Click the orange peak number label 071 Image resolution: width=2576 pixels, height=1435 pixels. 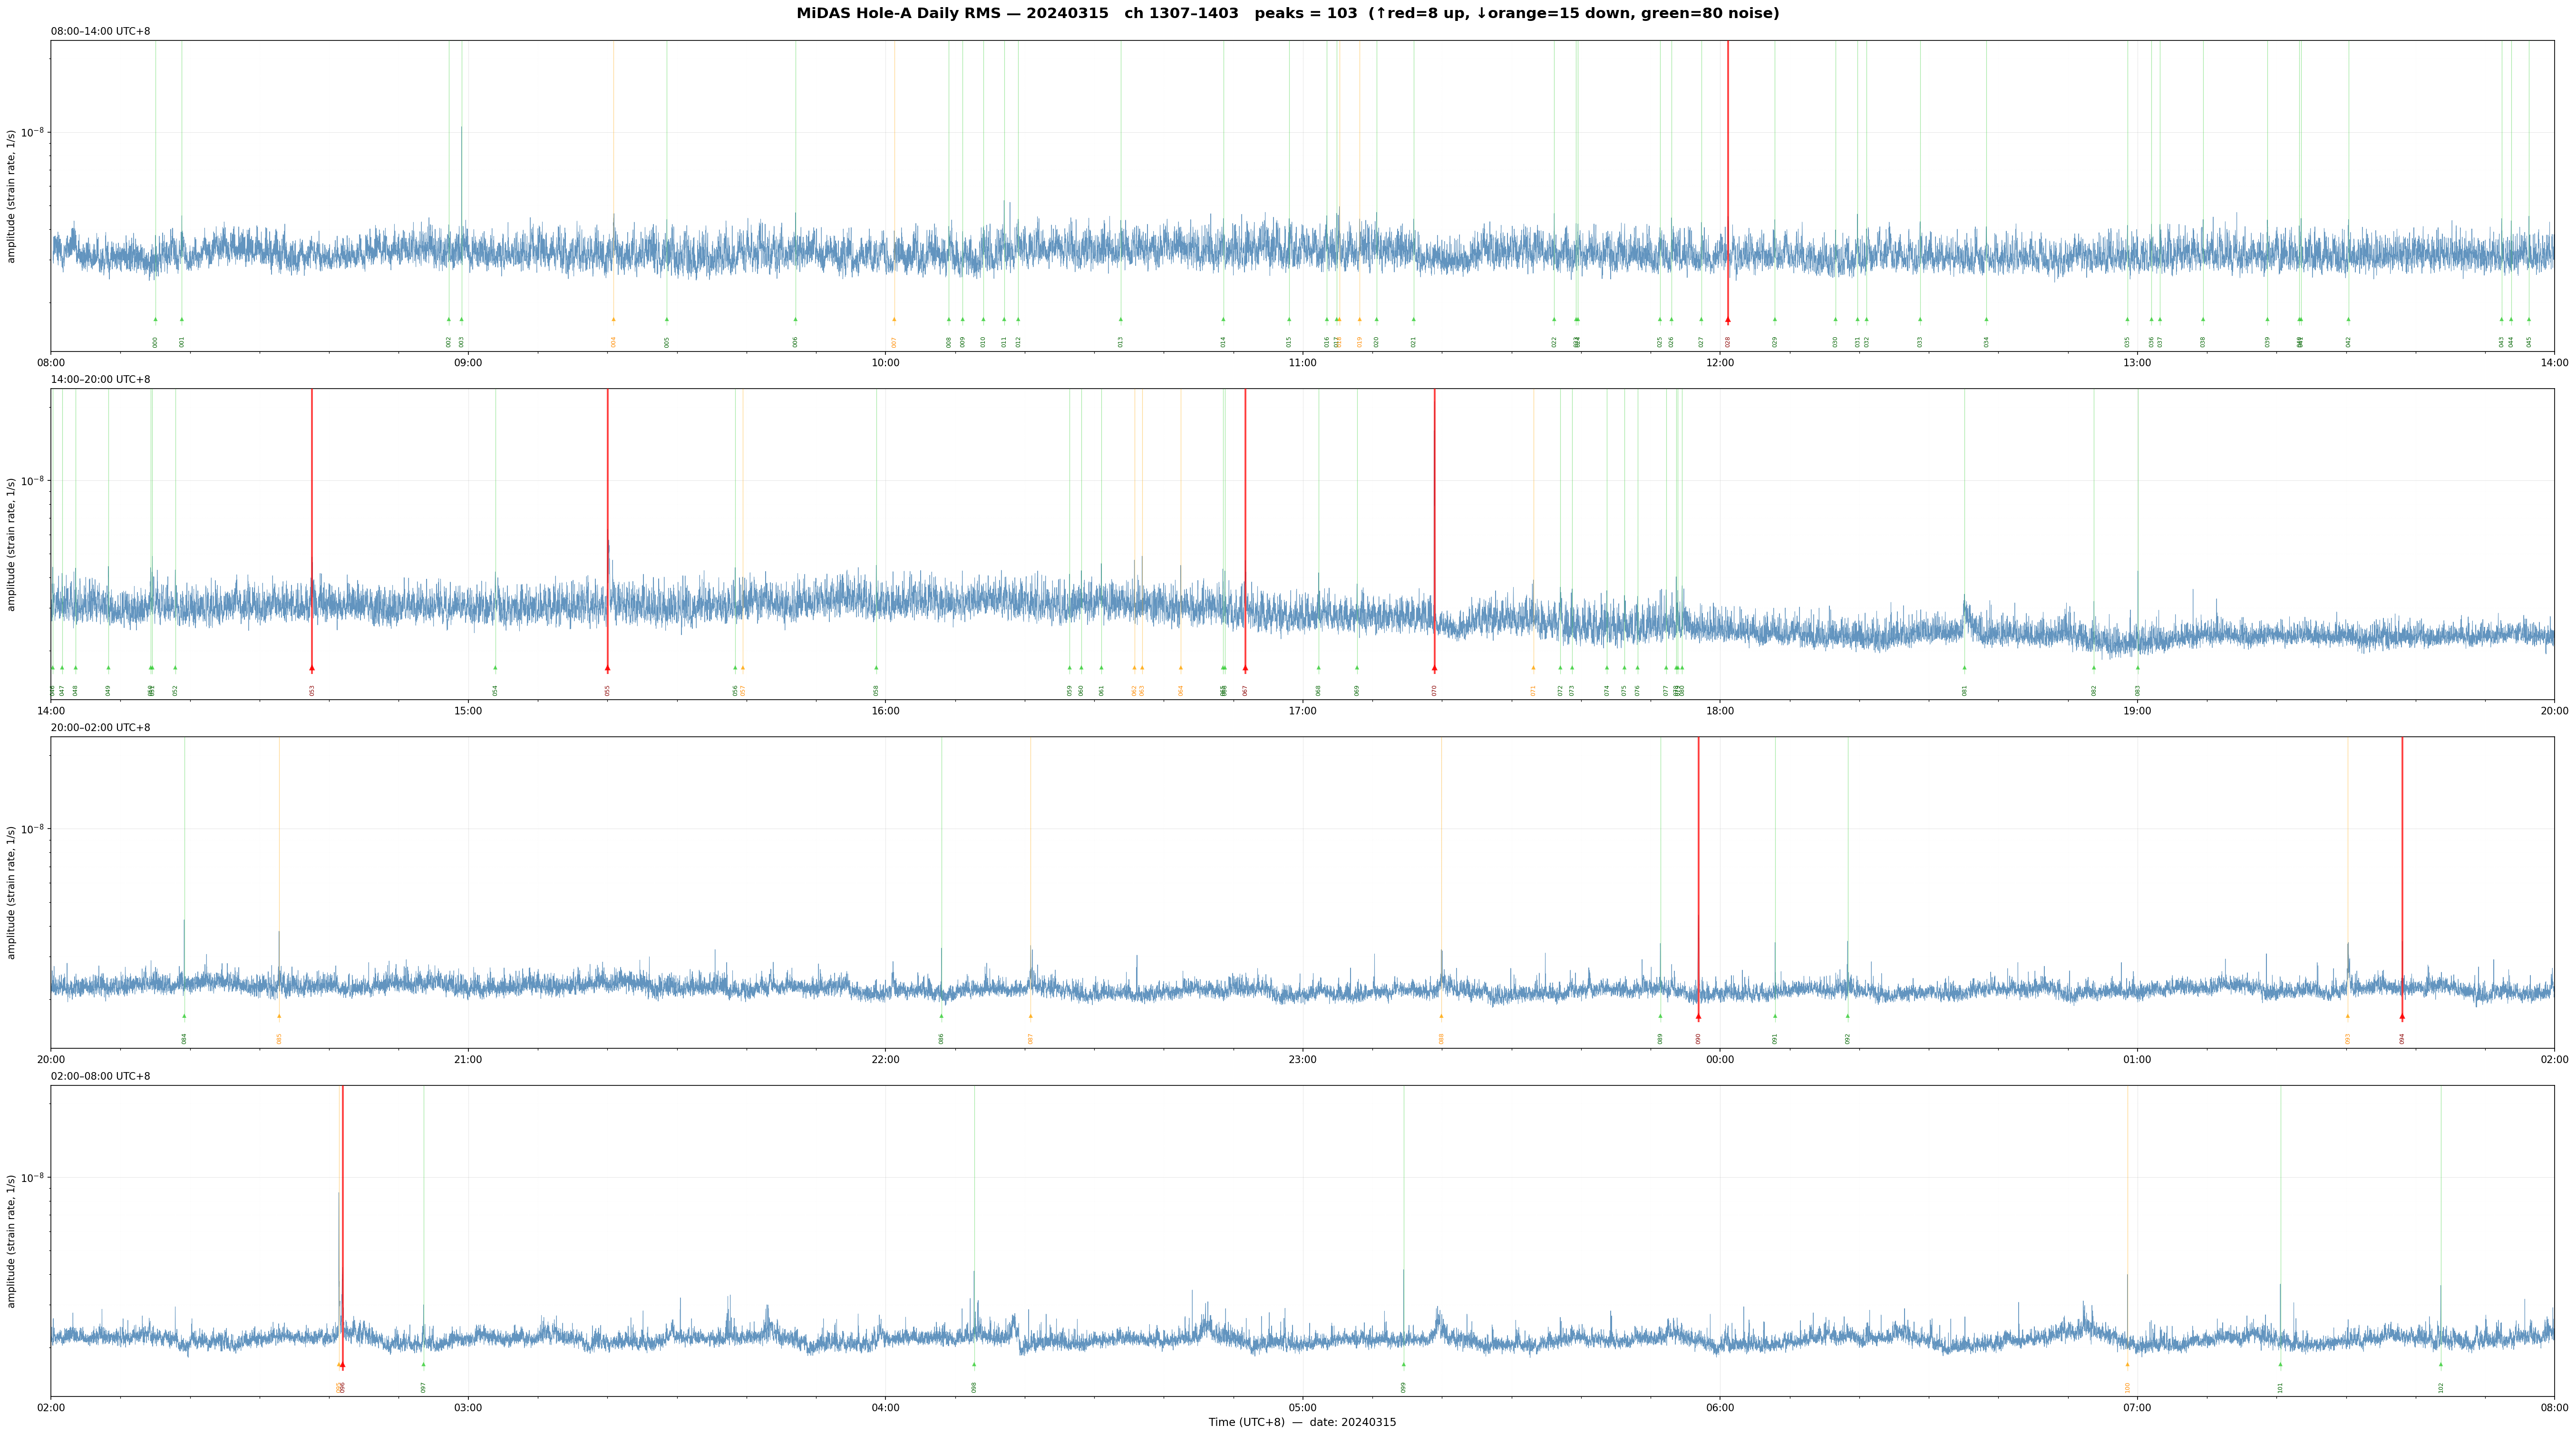[1533, 690]
